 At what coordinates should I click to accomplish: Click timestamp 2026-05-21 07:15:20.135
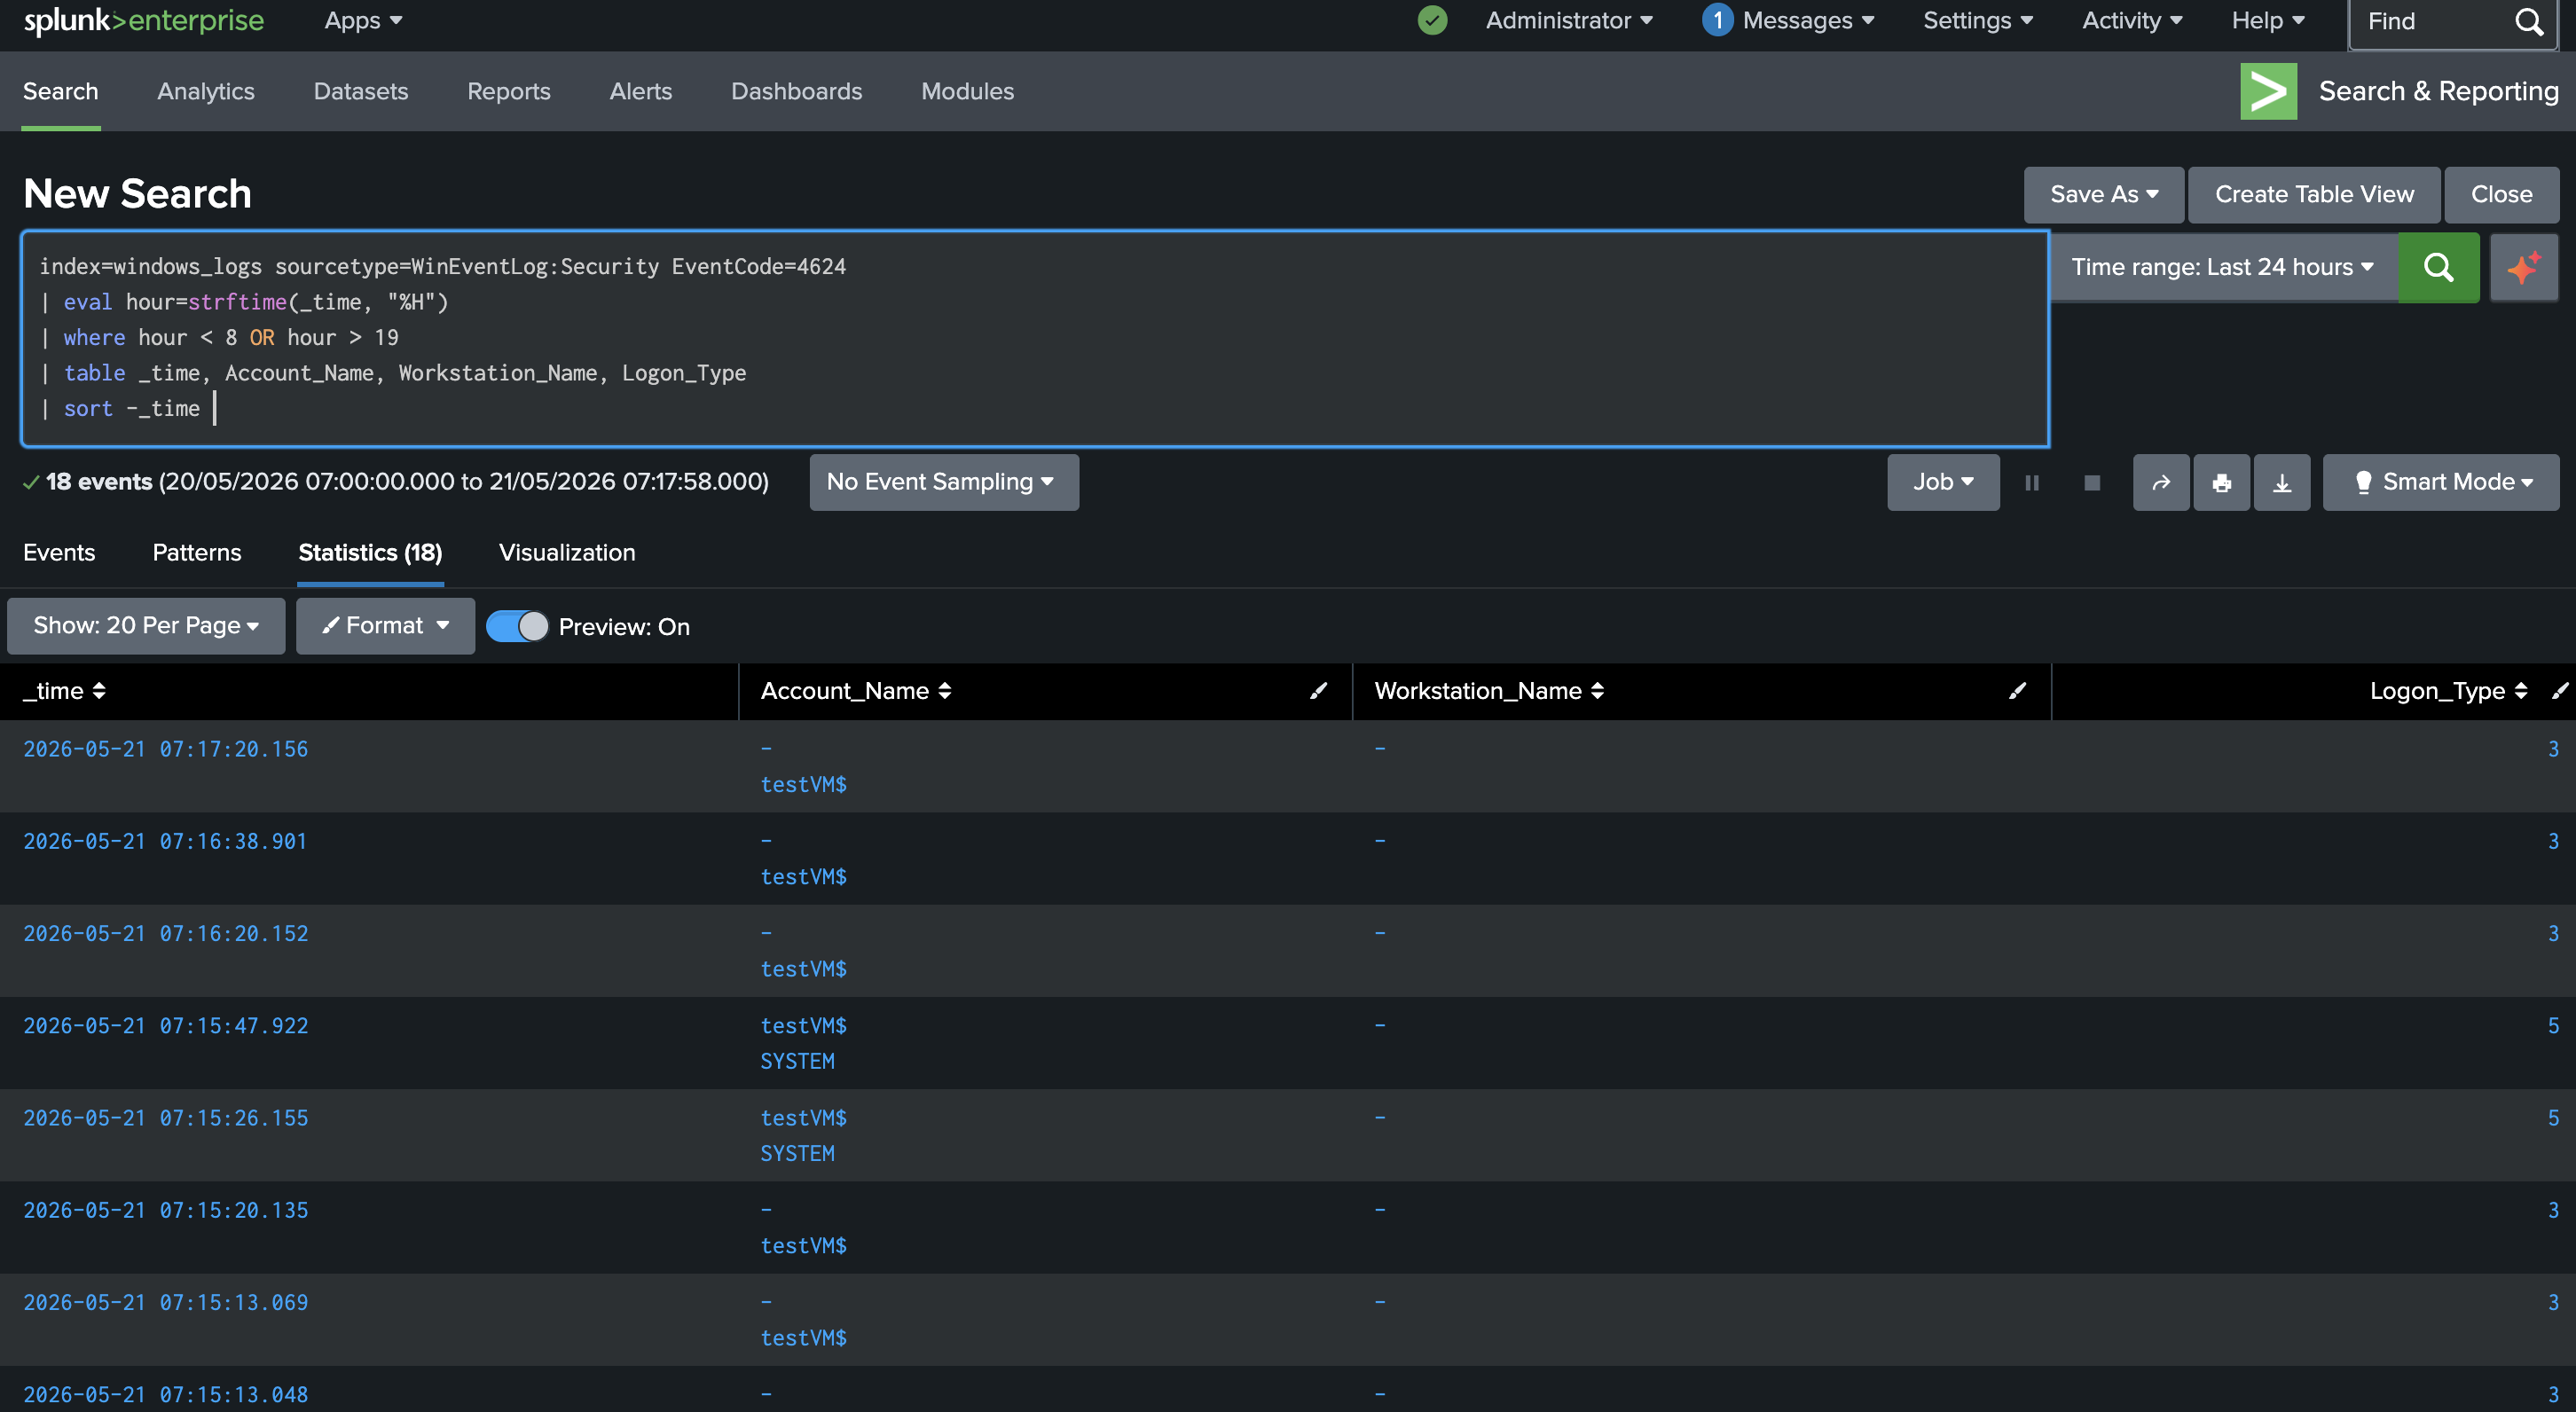point(166,1210)
